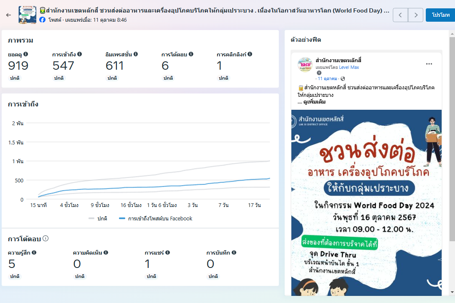Click the back arrow icon
Screen dimensions: 455x303
(x=8, y=15)
